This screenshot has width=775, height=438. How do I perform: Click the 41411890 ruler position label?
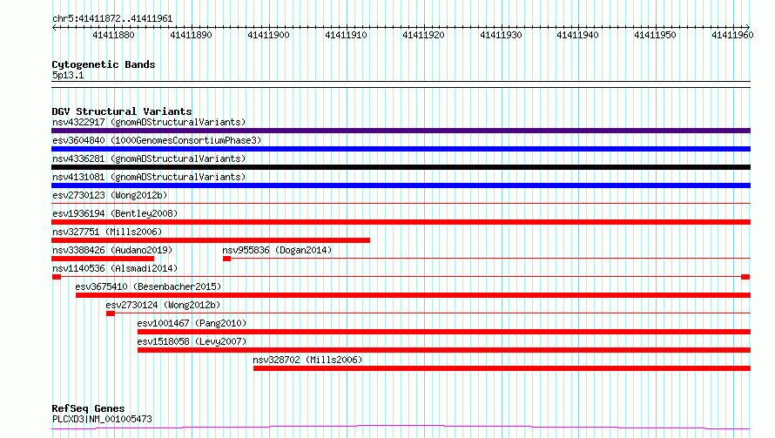pyautogui.click(x=191, y=35)
